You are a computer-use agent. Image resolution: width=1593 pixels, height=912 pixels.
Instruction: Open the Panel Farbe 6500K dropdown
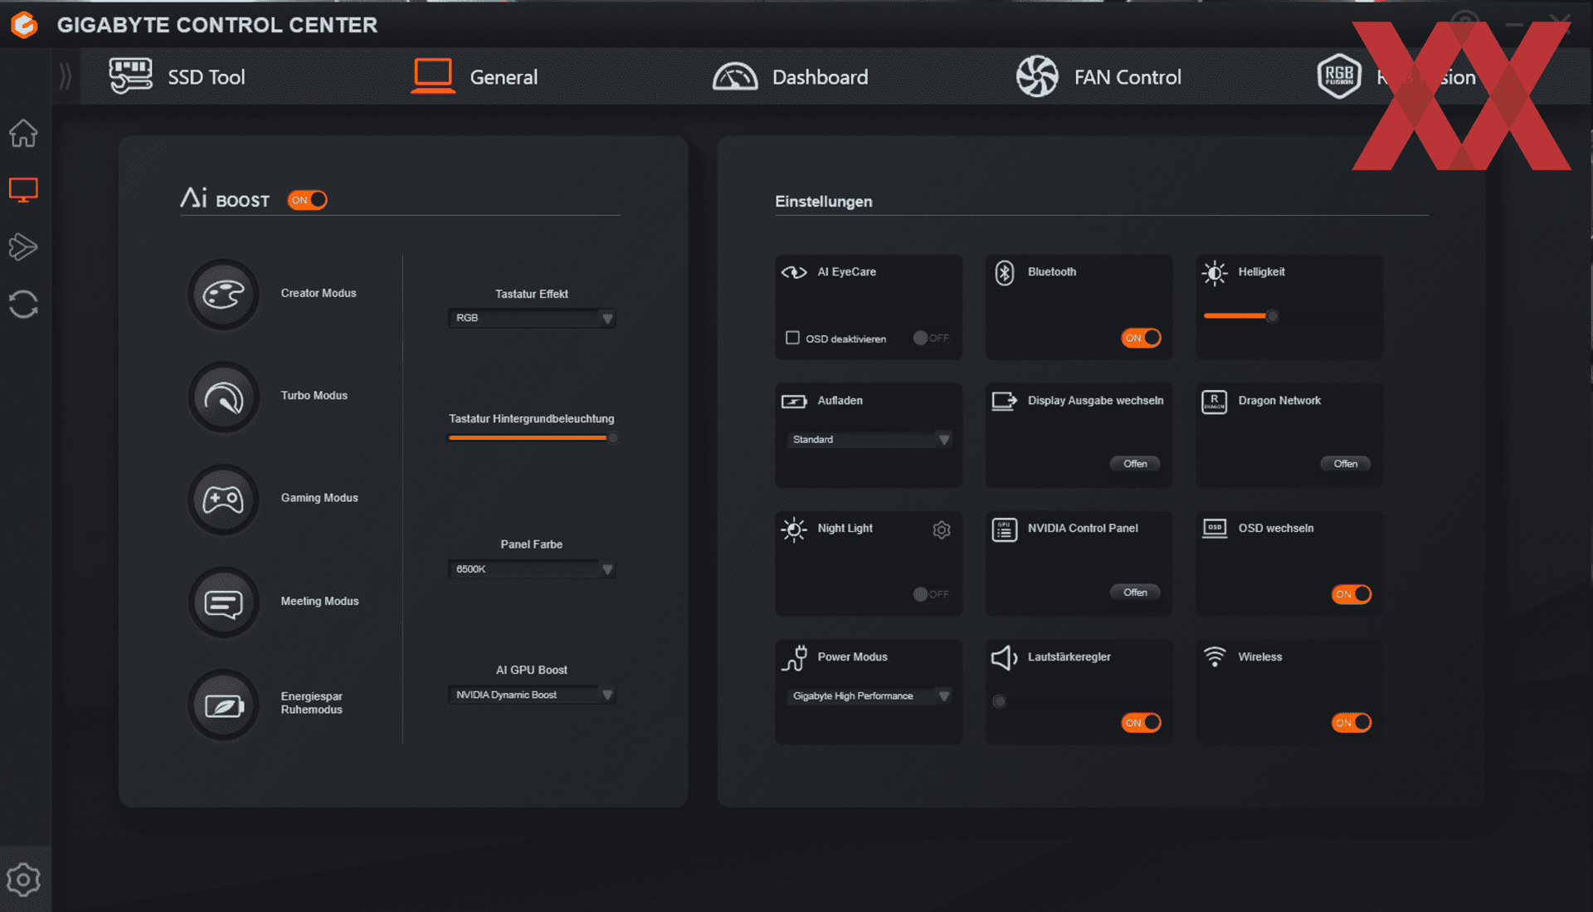coord(532,569)
